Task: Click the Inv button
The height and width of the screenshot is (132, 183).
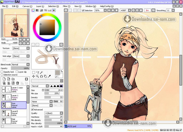Action: click(x=148, y=10)
